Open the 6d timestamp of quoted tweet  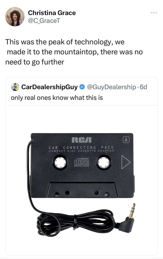coord(143,87)
